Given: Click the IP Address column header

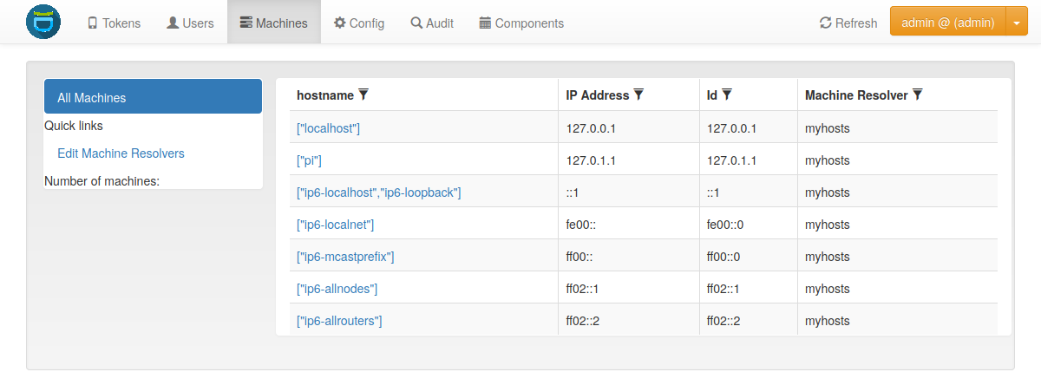Looking at the screenshot, I should [x=598, y=95].
